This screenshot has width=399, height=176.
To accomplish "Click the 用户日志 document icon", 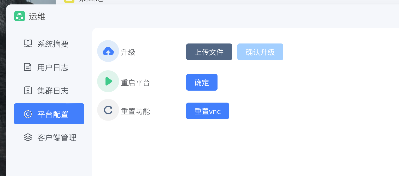I will pyautogui.click(x=28, y=67).
